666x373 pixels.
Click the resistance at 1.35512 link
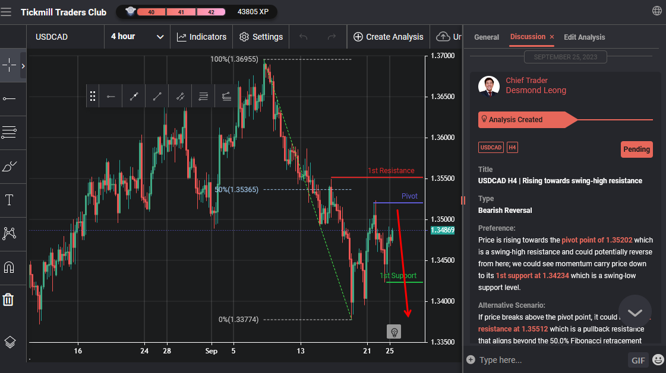[x=513, y=329]
